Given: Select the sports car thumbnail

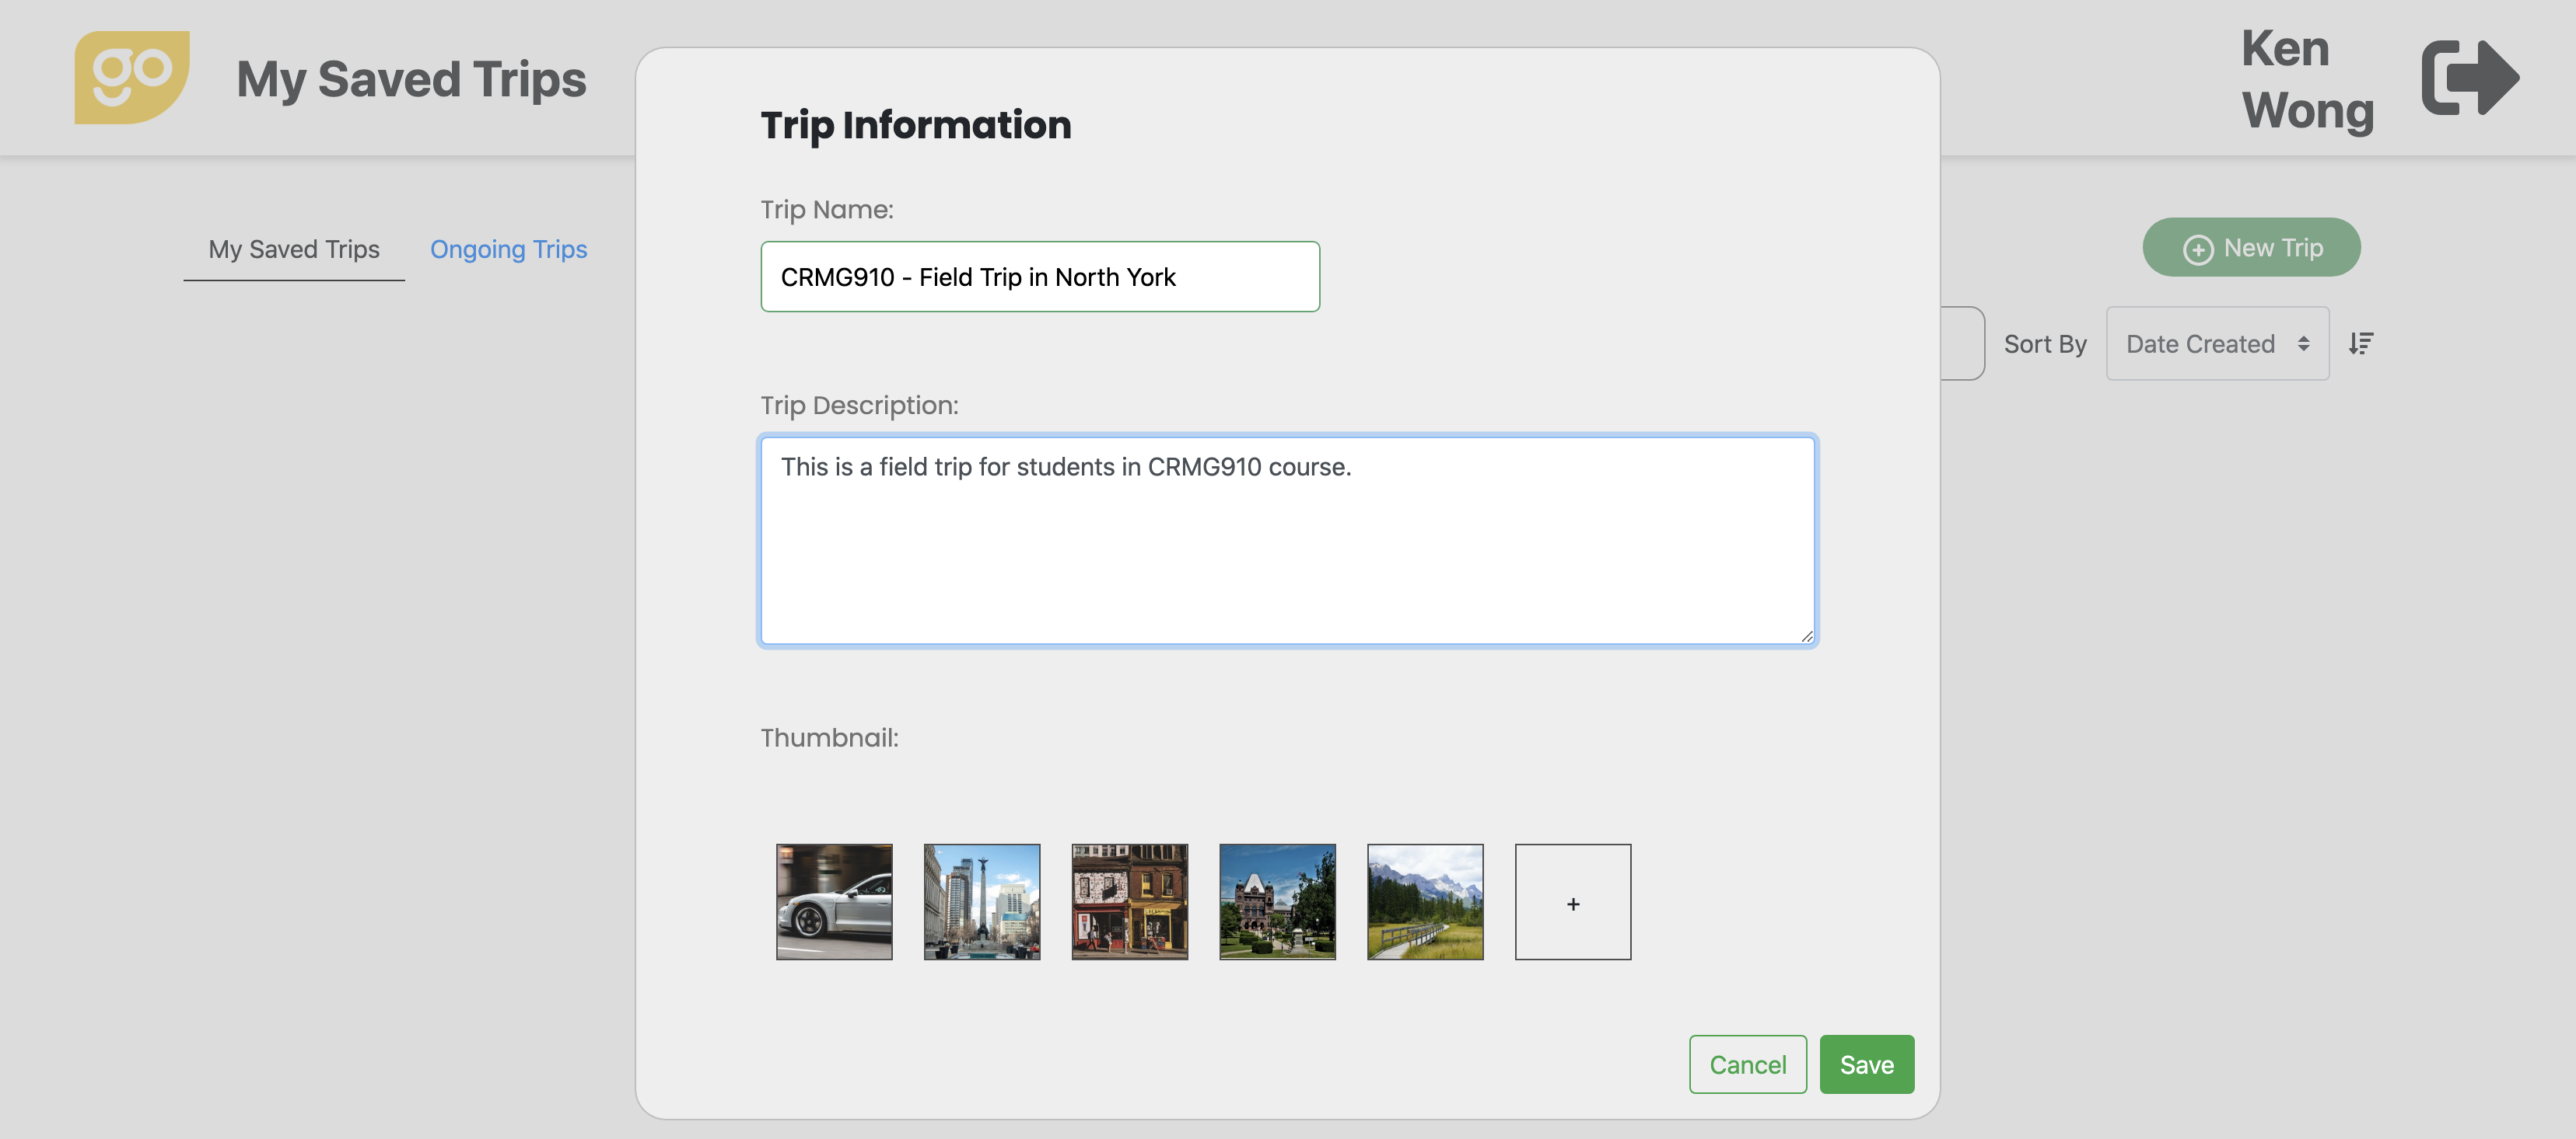Looking at the screenshot, I should pos(834,902).
